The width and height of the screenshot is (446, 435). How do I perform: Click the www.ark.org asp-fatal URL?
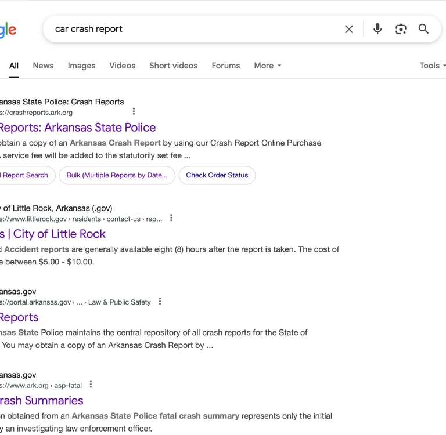[x=41, y=386]
